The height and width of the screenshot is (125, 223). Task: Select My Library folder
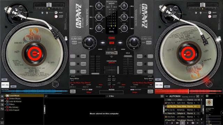tap(14, 107)
